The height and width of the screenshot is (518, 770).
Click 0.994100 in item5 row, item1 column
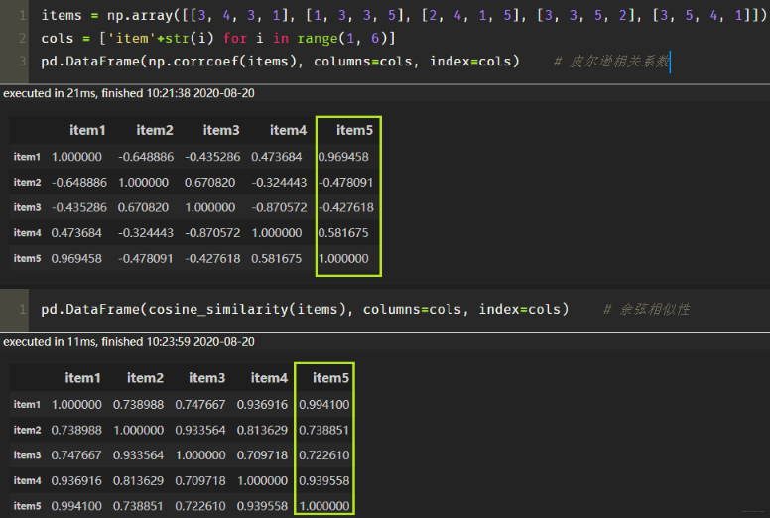[76, 506]
